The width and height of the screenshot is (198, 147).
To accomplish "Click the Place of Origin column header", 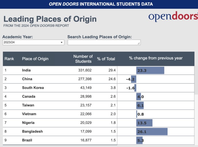I will point(35,59).
